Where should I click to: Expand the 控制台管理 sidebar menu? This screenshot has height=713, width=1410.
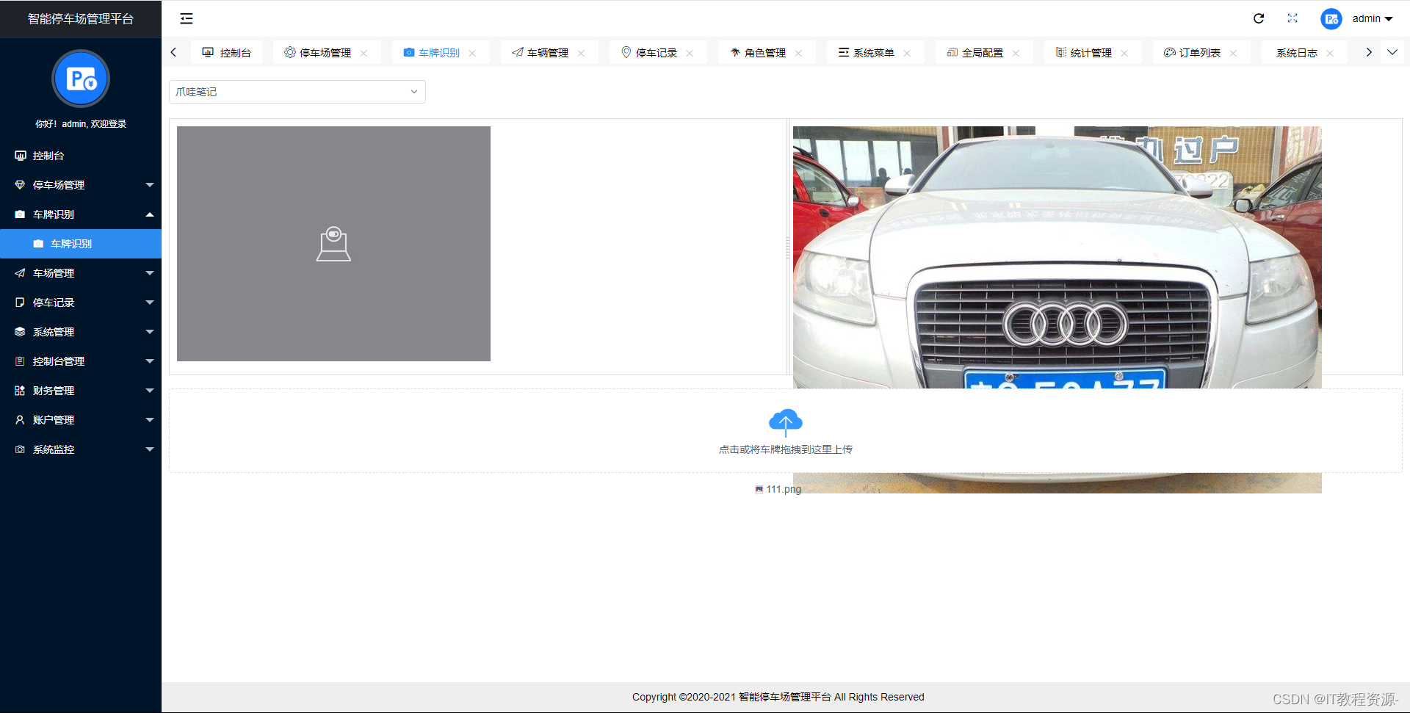(81, 361)
